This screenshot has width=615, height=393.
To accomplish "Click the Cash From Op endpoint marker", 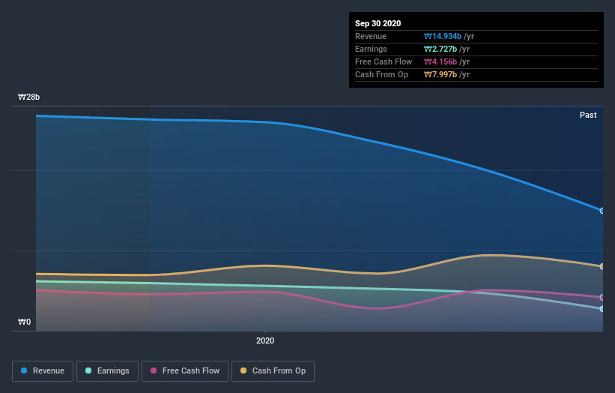I will click(x=602, y=266).
